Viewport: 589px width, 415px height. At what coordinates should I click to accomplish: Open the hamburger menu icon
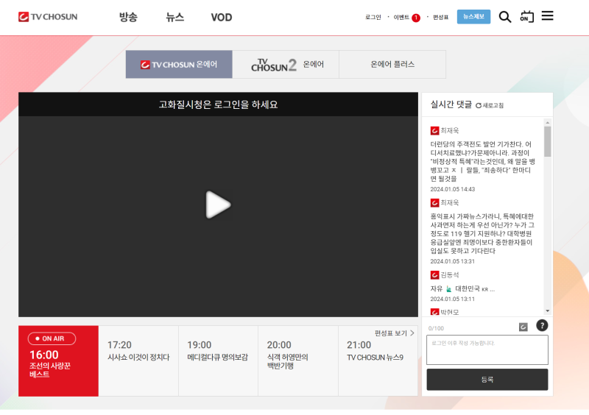[x=547, y=15]
